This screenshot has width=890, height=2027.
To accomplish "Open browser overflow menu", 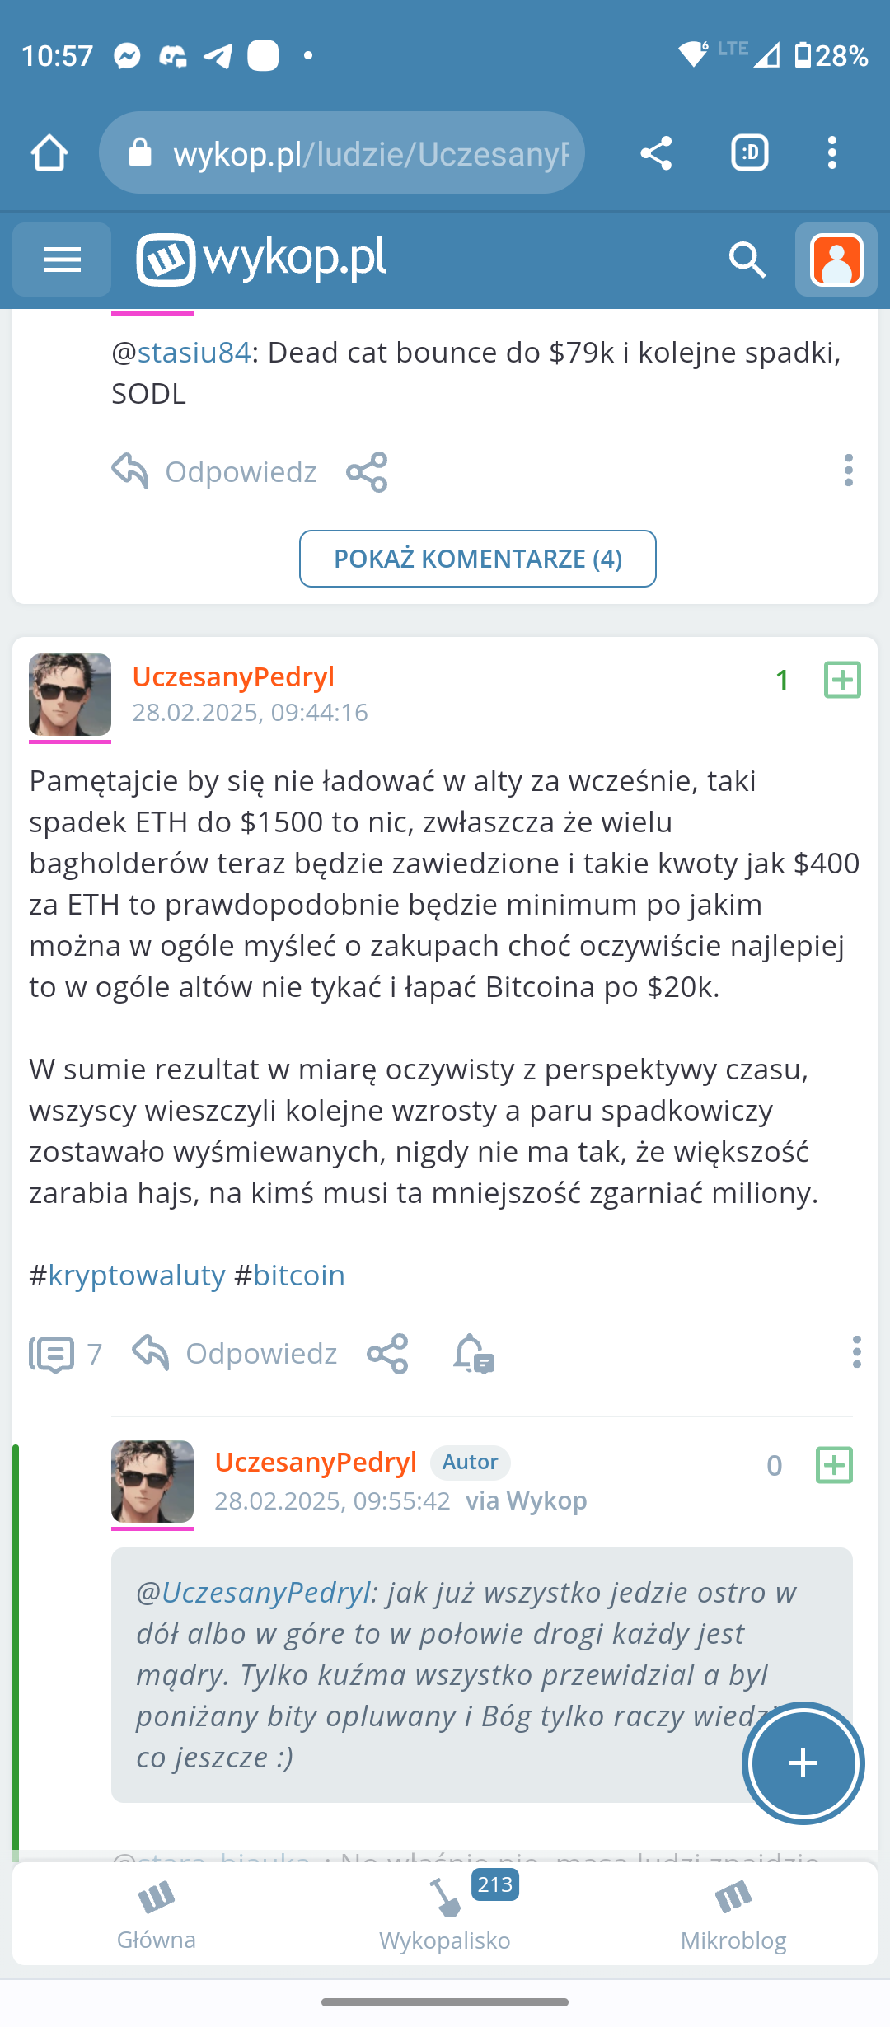I will click(831, 153).
